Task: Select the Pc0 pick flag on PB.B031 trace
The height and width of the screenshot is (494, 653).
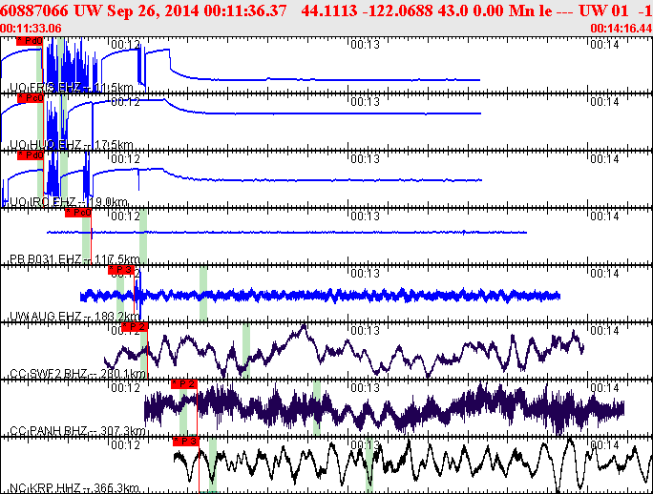Action: [x=77, y=213]
